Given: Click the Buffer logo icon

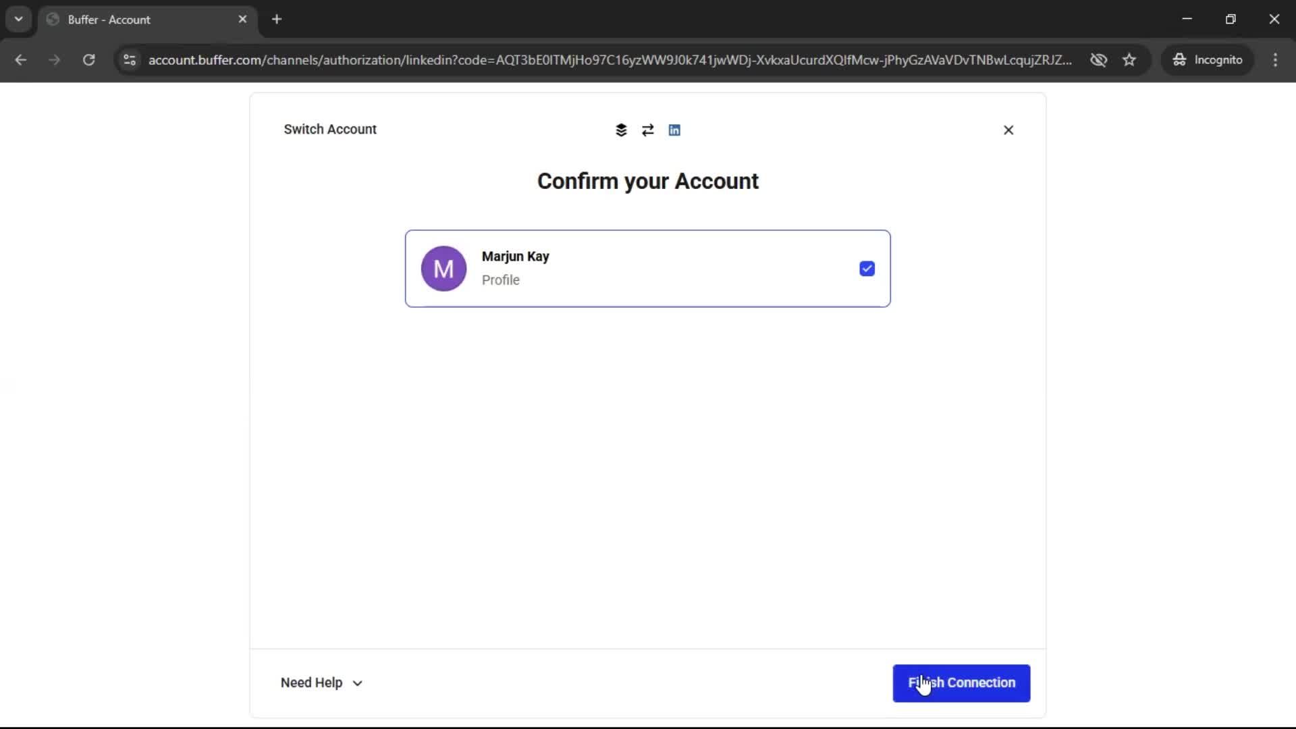Looking at the screenshot, I should point(621,130).
